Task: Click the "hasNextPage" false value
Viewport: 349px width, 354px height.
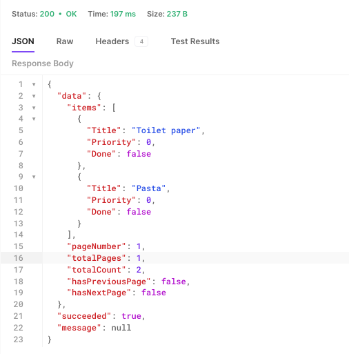Action: [x=154, y=293]
